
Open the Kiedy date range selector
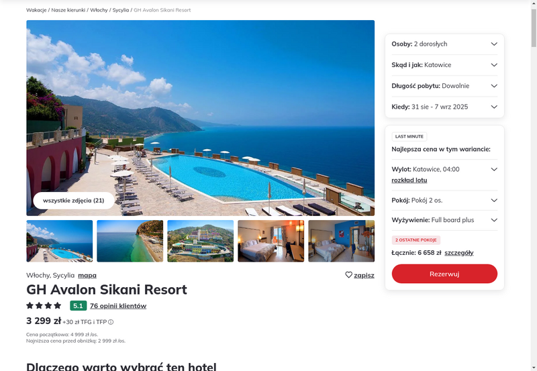coord(444,107)
